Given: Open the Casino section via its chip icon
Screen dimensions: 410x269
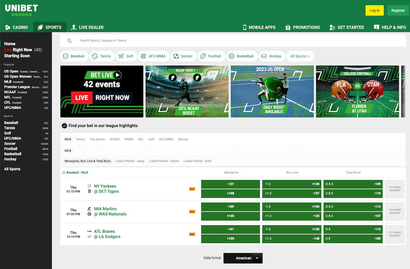Looking at the screenshot, I should point(7,27).
